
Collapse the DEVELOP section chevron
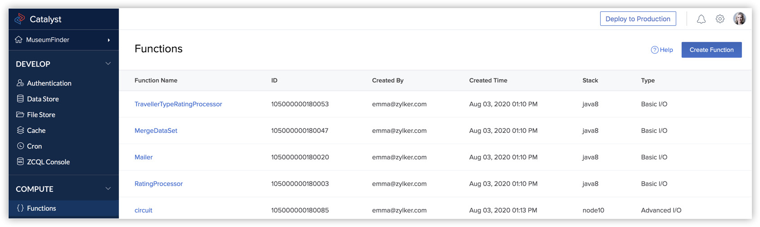pyautogui.click(x=108, y=64)
